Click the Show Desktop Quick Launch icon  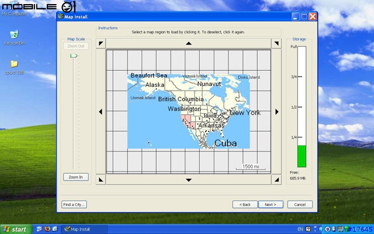[x=39, y=229]
